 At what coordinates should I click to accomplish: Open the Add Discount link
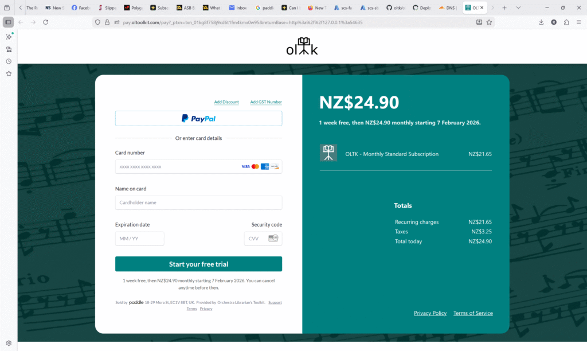226,102
